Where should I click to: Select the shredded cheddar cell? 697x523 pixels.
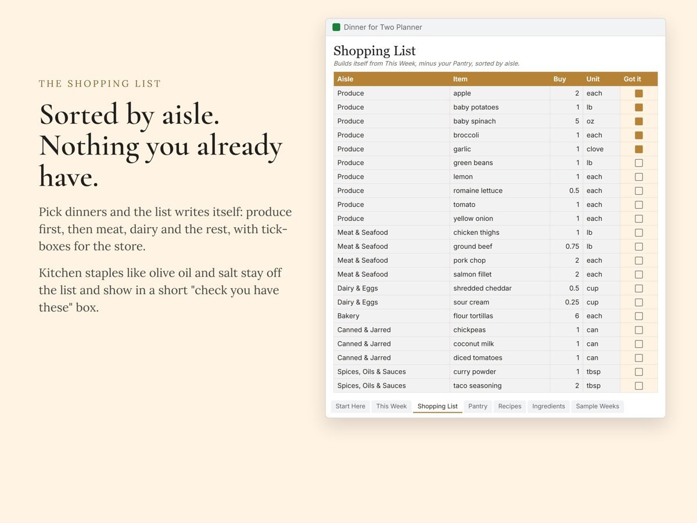pyautogui.click(x=500, y=289)
